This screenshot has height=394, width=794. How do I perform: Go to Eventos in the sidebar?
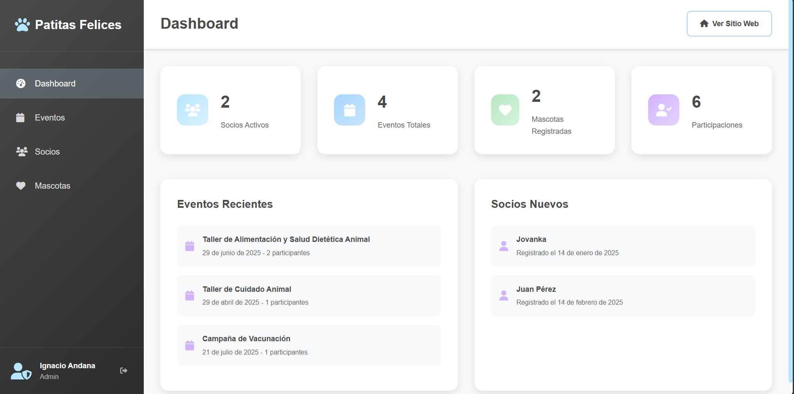click(49, 118)
